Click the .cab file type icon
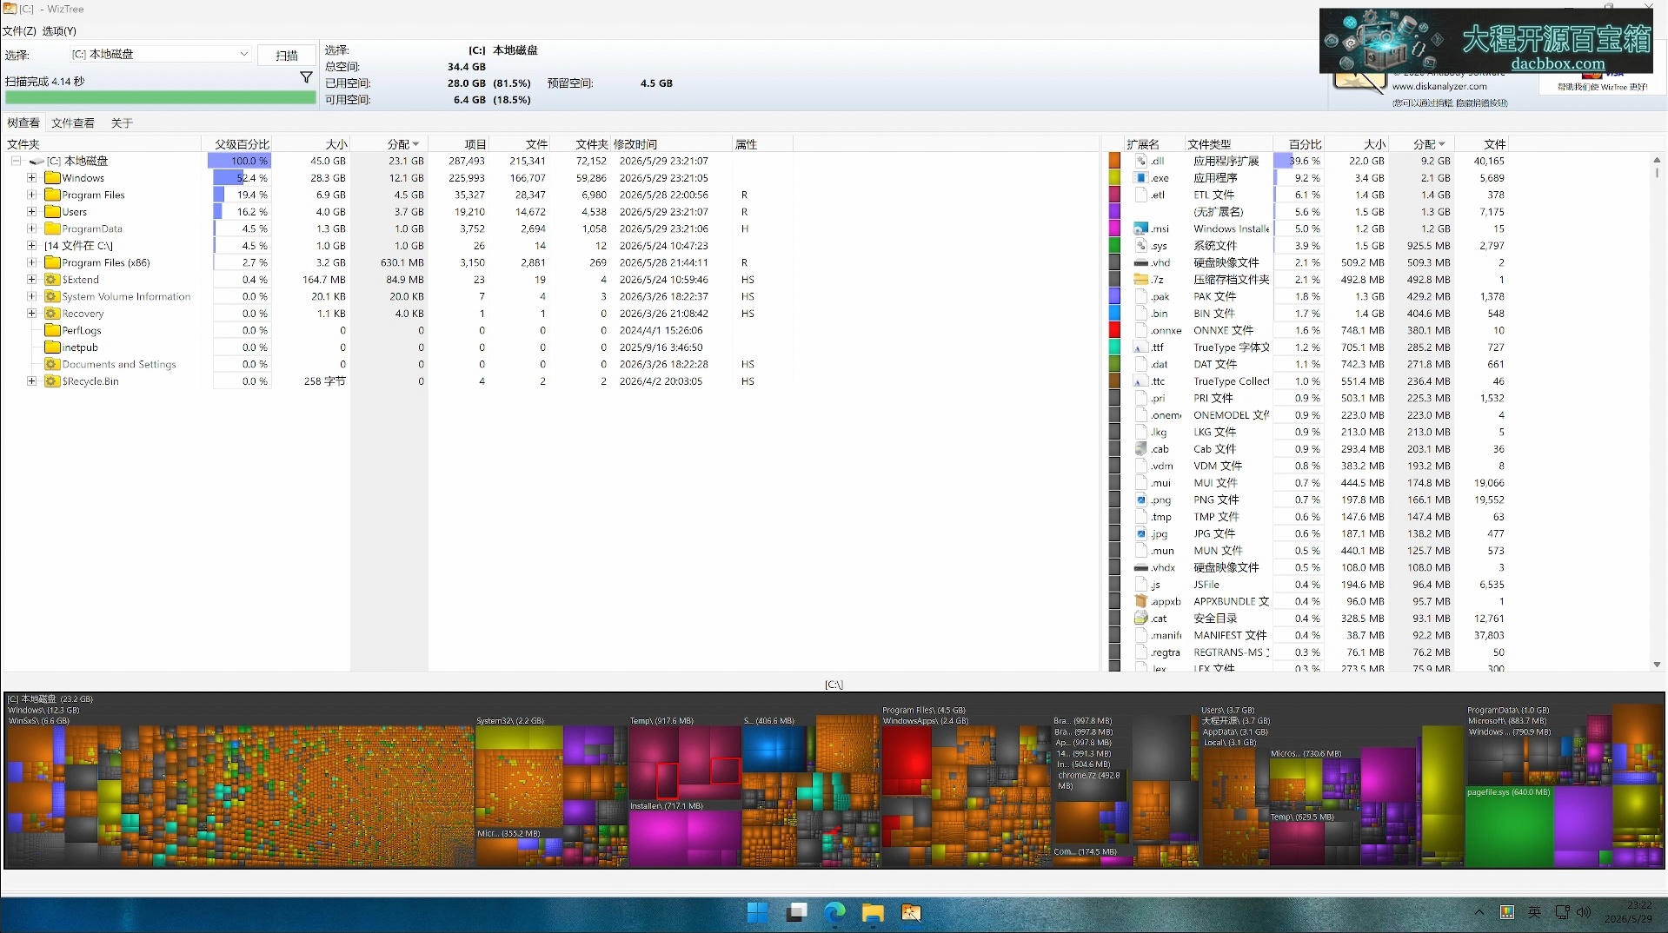Viewport: 1668px width, 933px height. pos(1141,449)
